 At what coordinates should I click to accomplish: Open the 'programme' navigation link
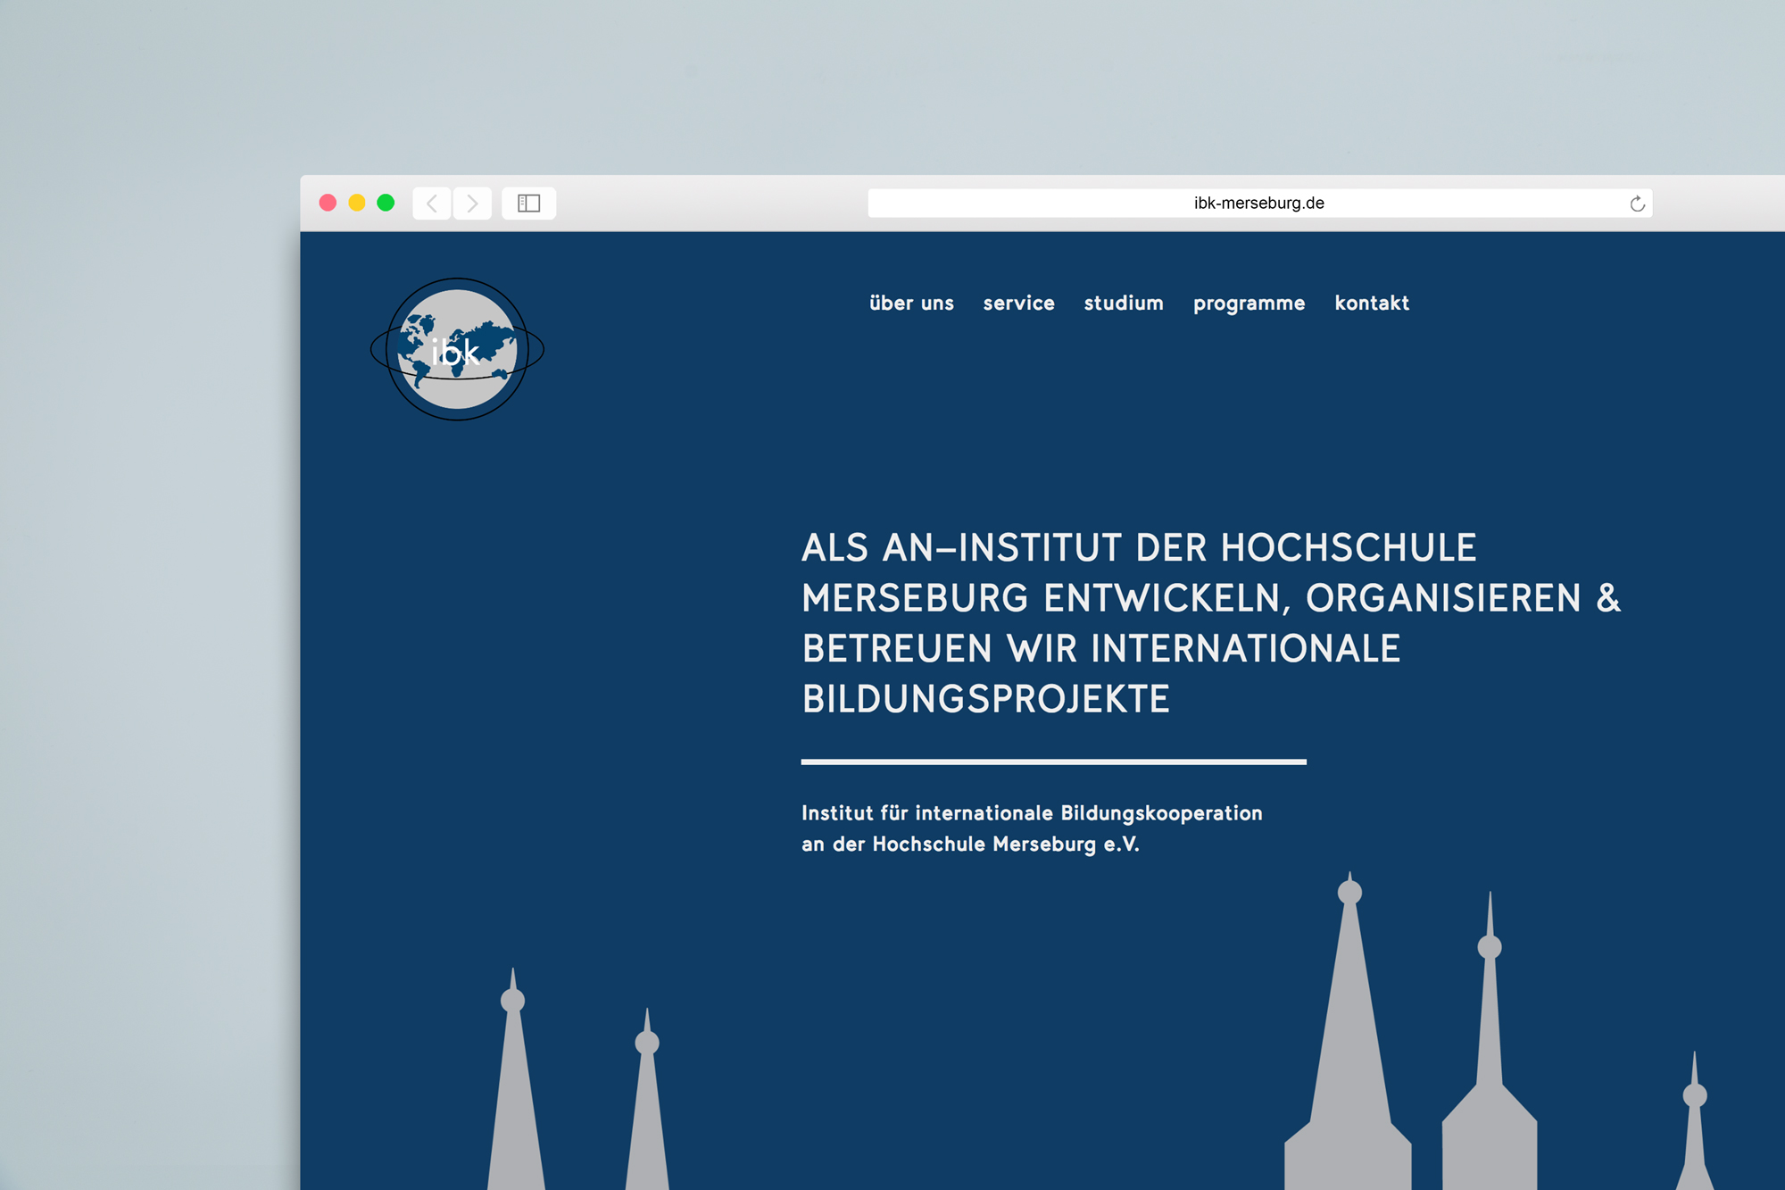pyautogui.click(x=1249, y=304)
